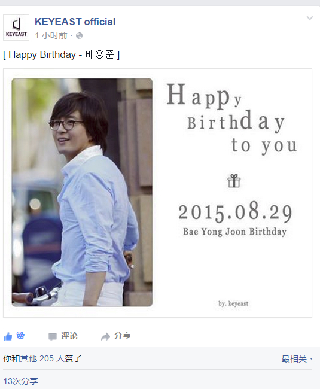Open the KEYEAST official page link

pyautogui.click(x=75, y=22)
